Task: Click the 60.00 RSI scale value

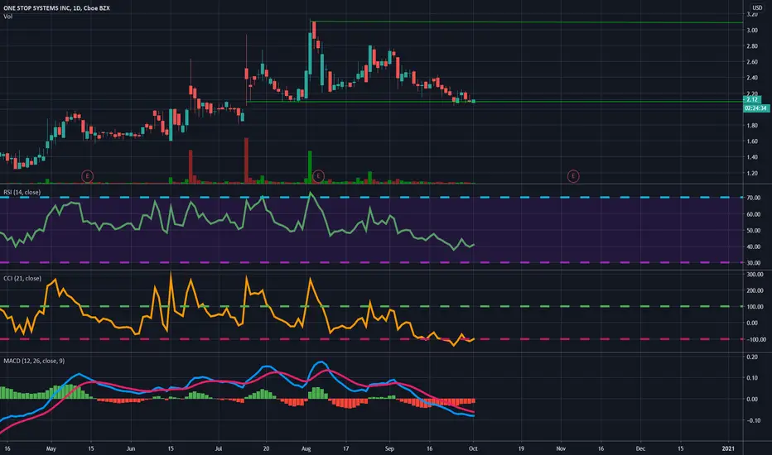Action: pos(753,214)
